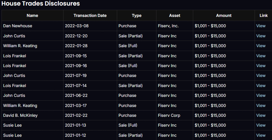Open View link for Susie Lee 2021-01-12
The height and width of the screenshot is (140, 272).
261,135
